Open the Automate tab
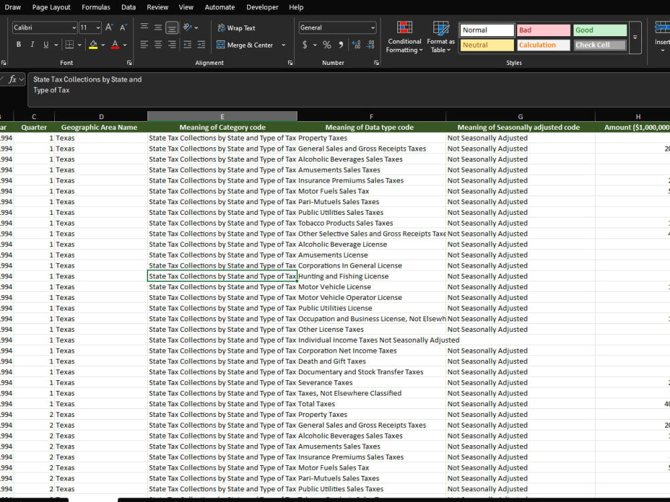The height and width of the screenshot is (502, 670). click(220, 7)
